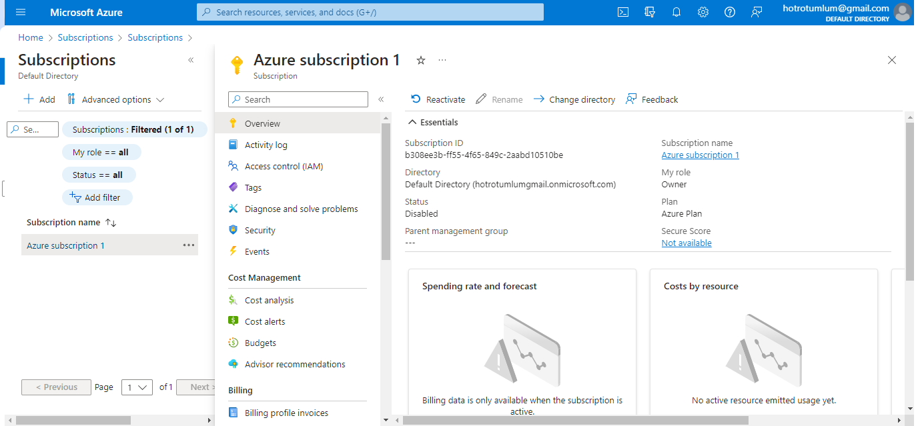Click the main content vertical scrollbar

(910, 200)
